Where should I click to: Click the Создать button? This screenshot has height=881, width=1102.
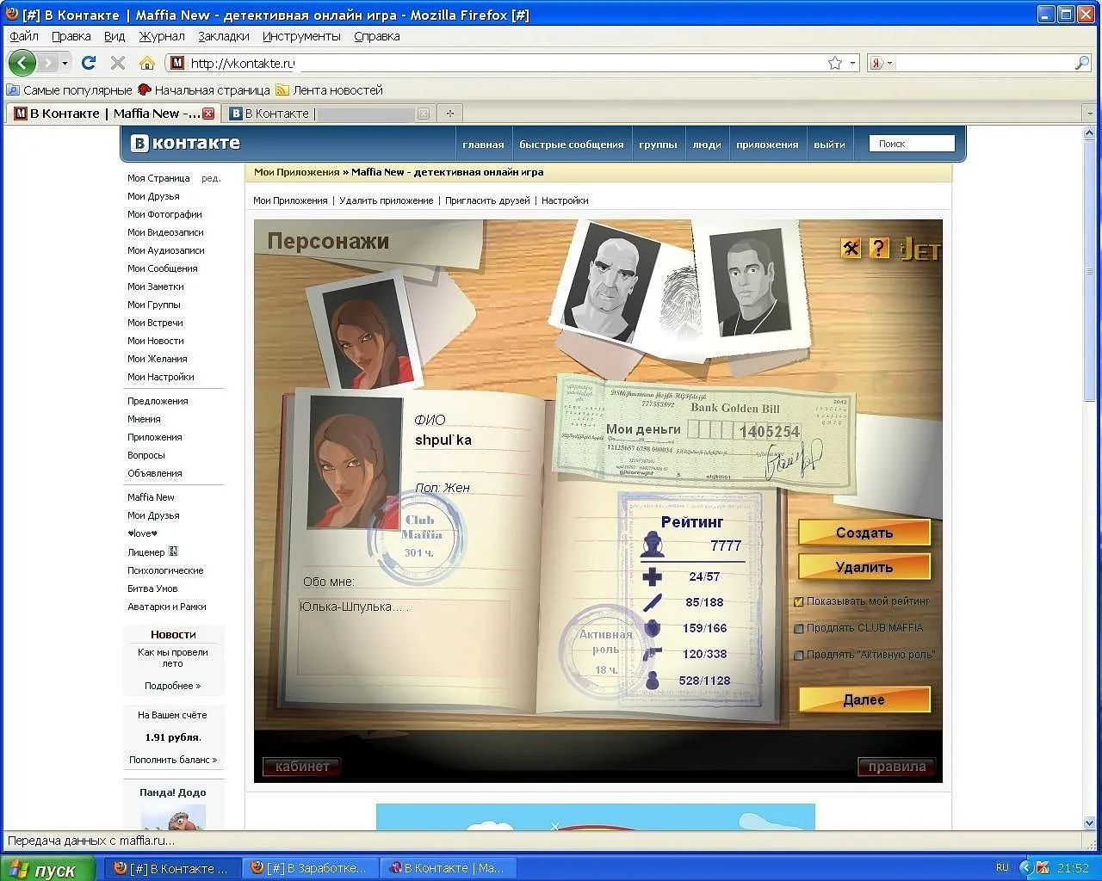coord(864,533)
